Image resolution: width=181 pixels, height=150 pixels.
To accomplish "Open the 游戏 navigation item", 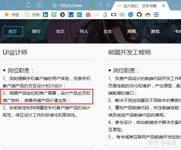I will [155, 31].
